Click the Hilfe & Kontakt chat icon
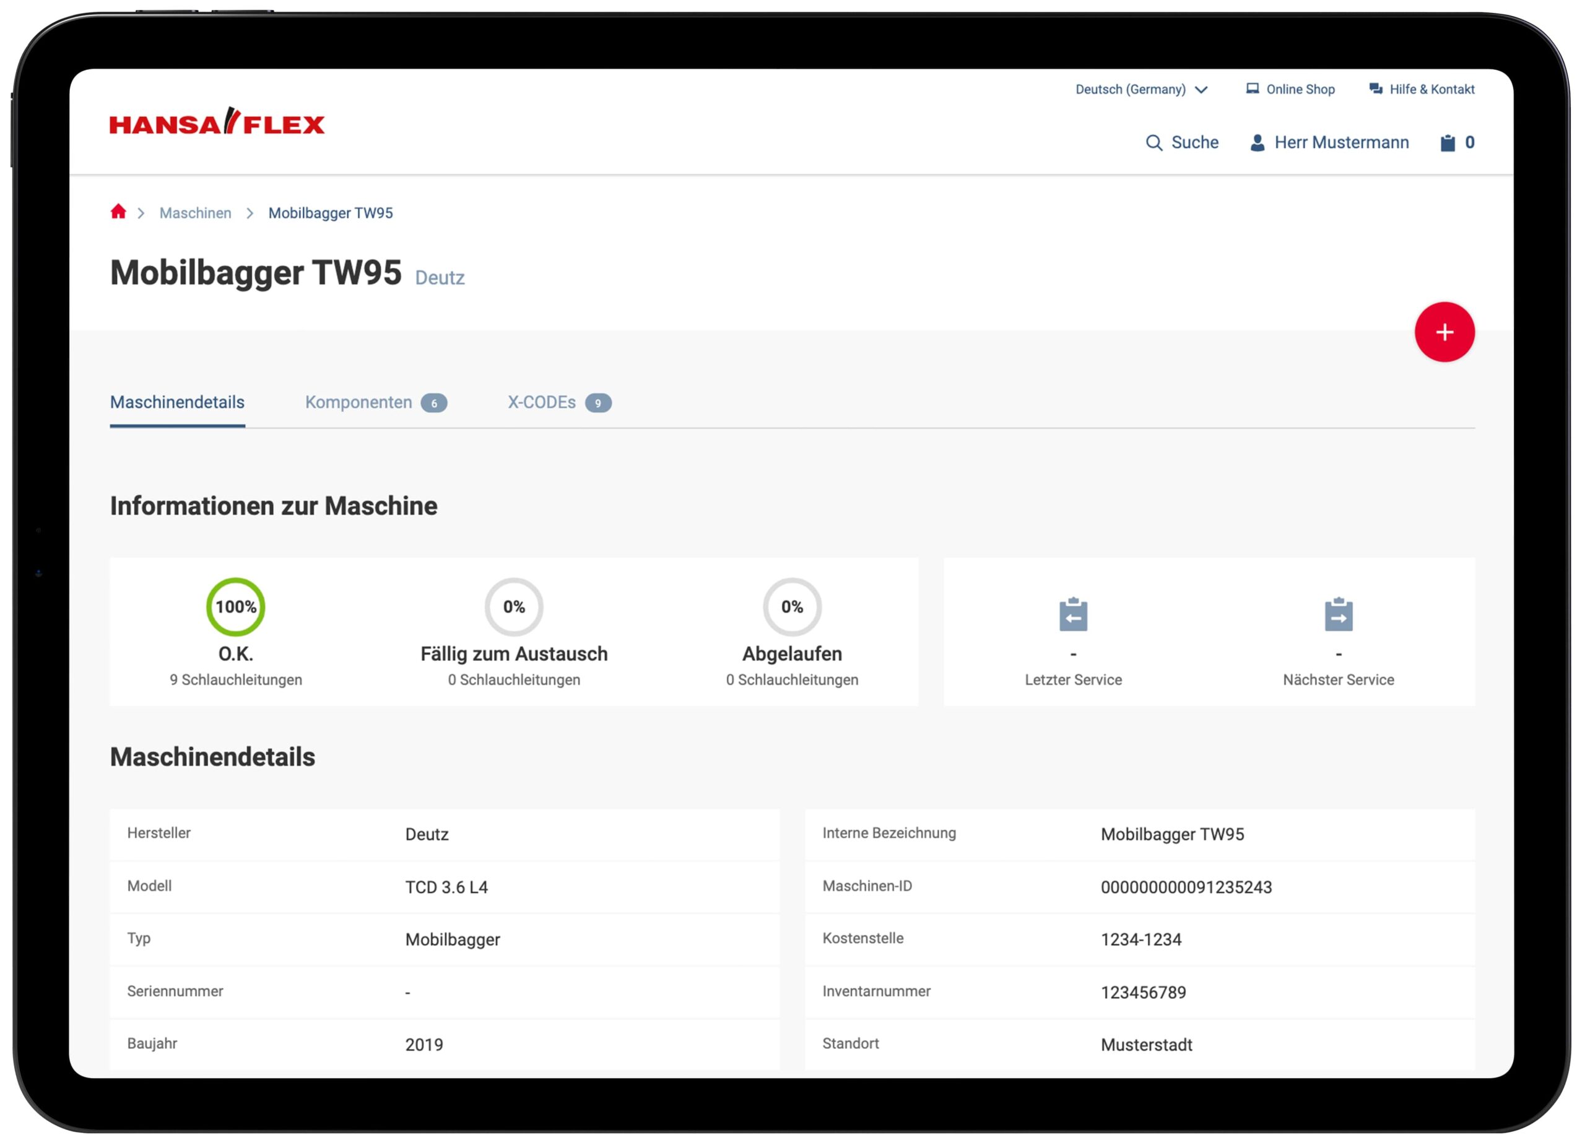The width and height of the screenshot is (1585, 1148). click(x=1375, y=88)
